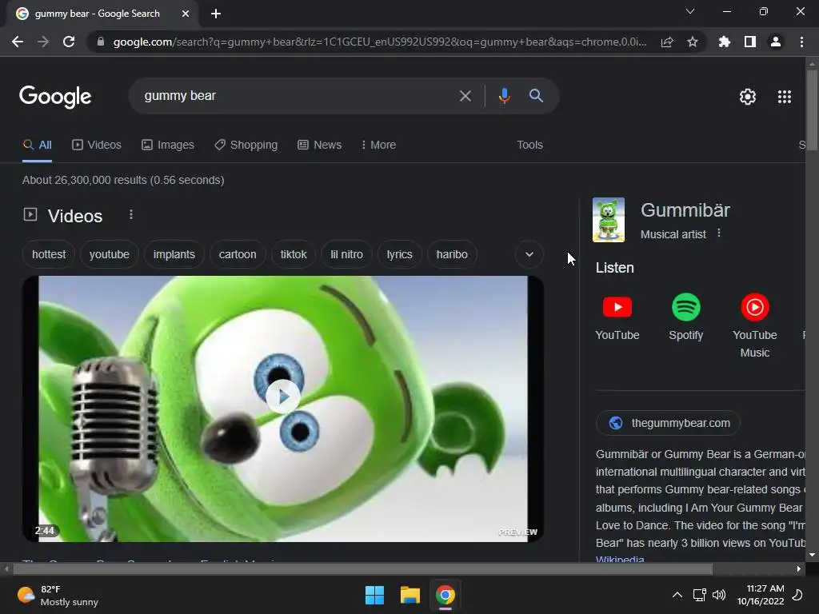
Task: Select the gummy bear browser tab
Action: pyautogui.click(x=97, y=14)
